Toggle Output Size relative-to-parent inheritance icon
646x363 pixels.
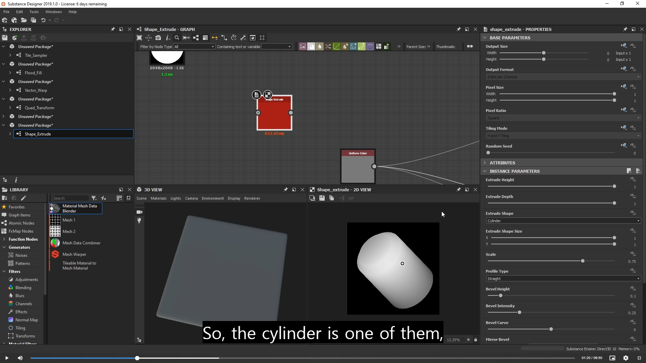click(x=623, y=46)
